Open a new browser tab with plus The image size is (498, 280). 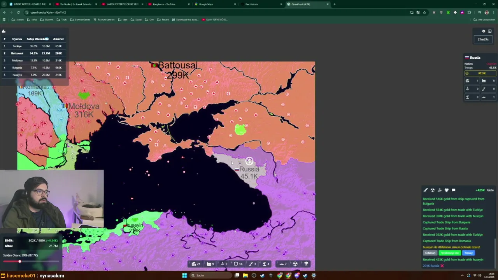tap(334, 4)
